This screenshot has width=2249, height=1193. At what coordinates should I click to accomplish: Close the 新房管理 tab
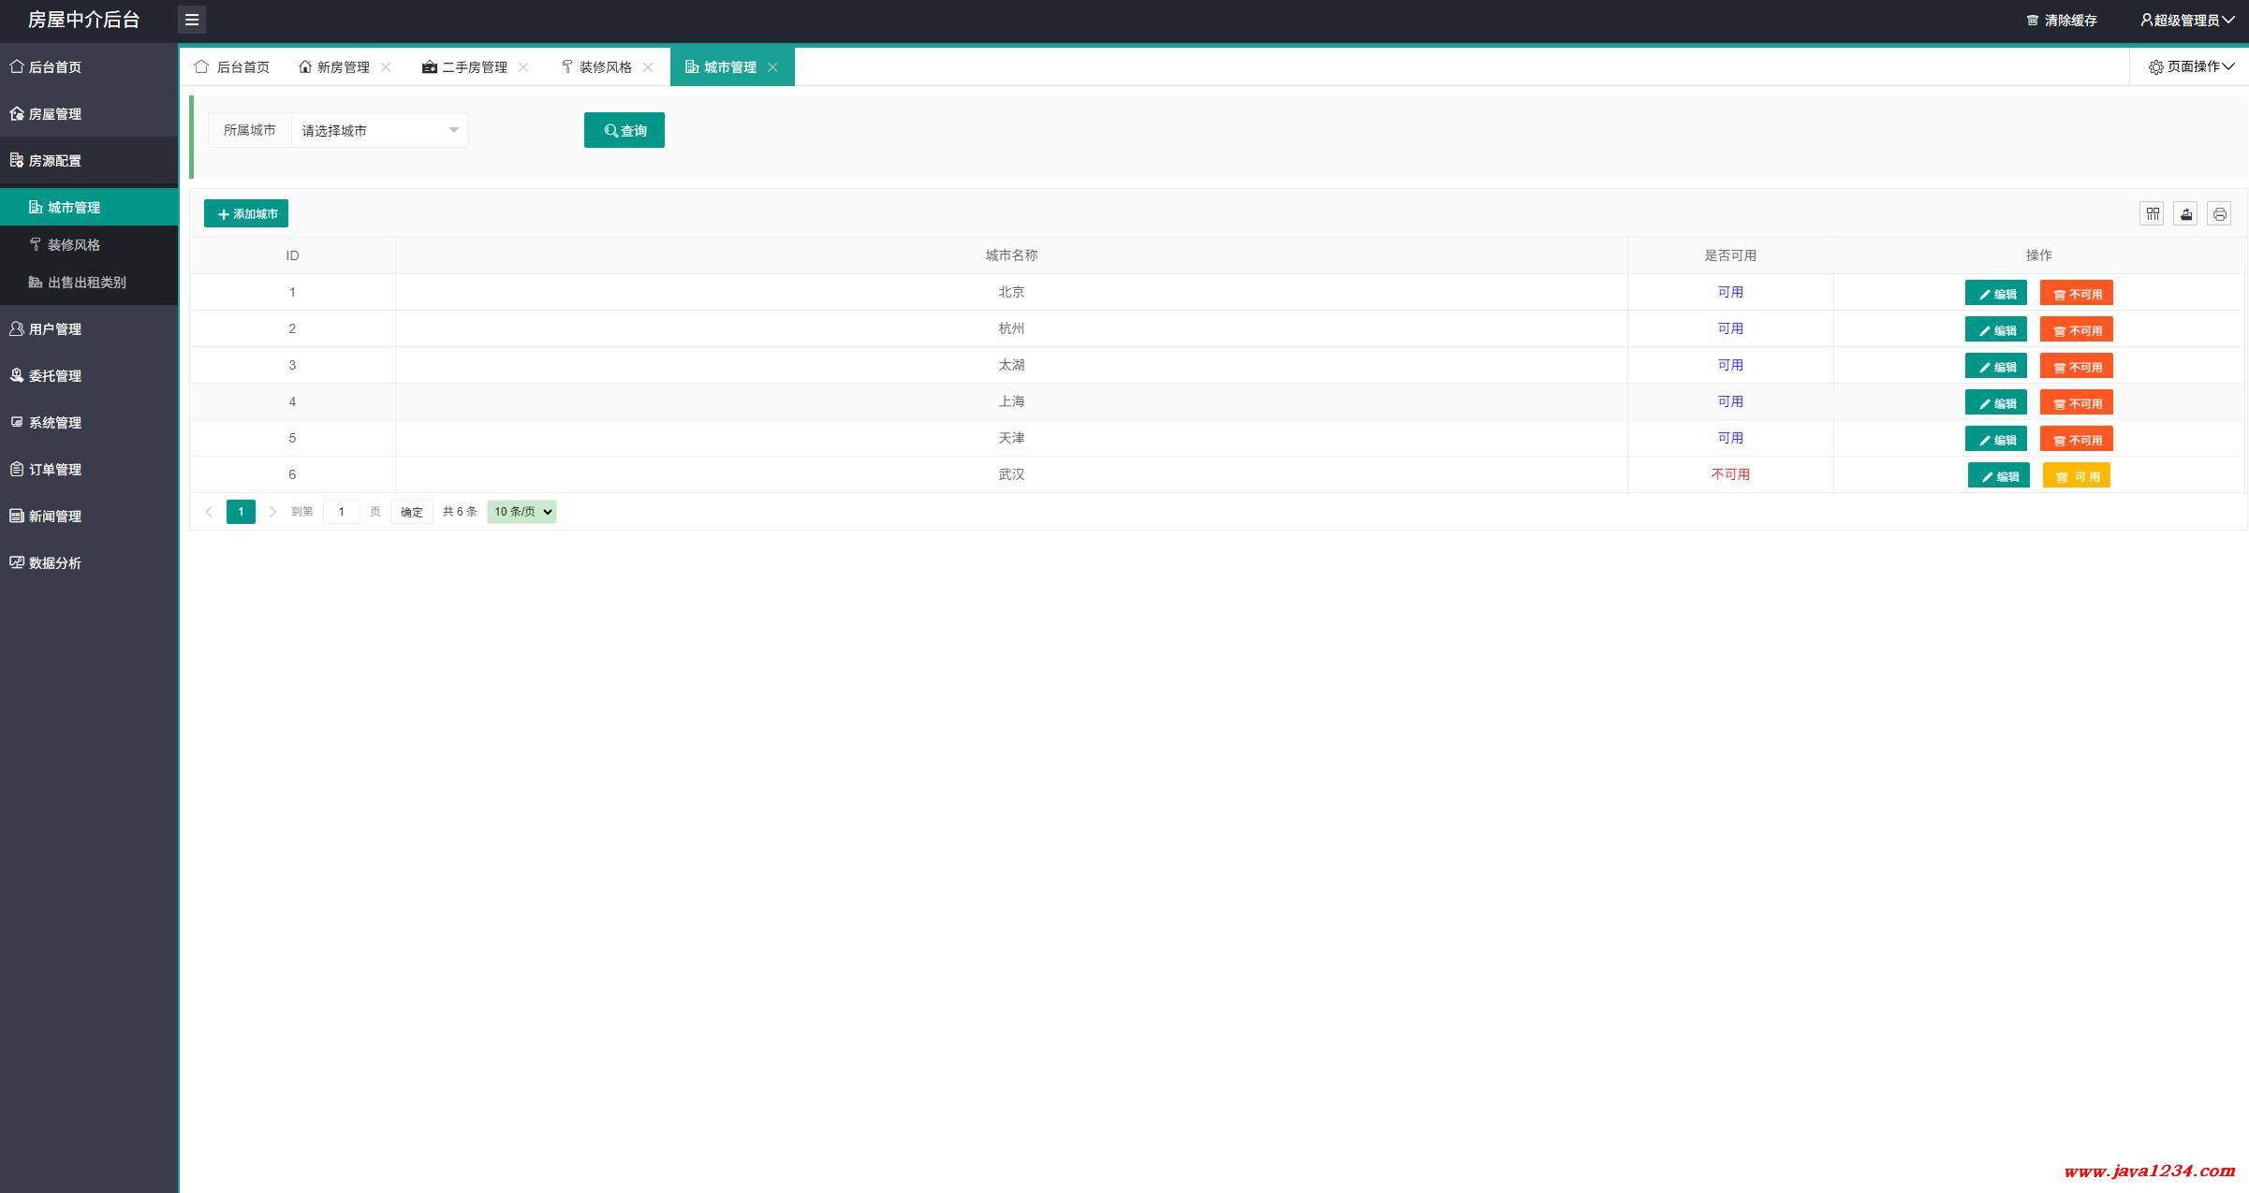tap(386, 67)
